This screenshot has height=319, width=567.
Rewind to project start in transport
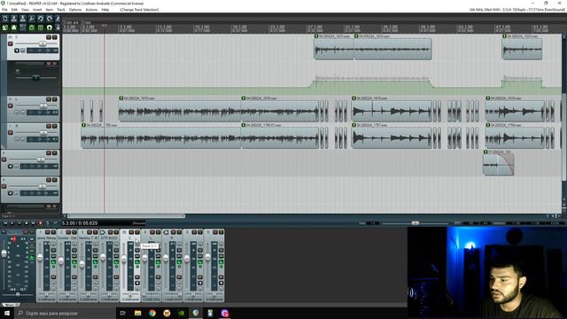[x=5, y=223]
